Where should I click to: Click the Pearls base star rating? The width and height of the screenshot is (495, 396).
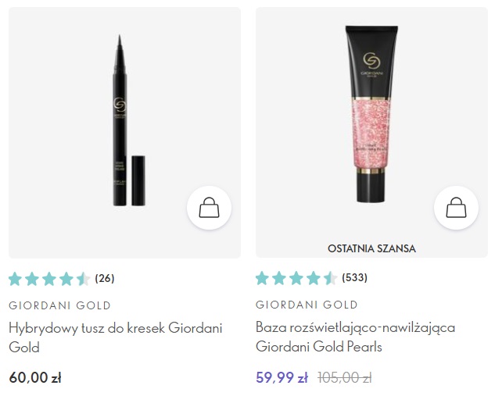coord(296,278)
